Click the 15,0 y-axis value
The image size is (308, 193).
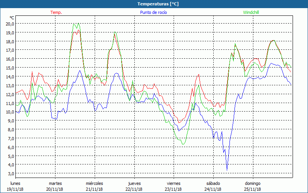[10, 68]
